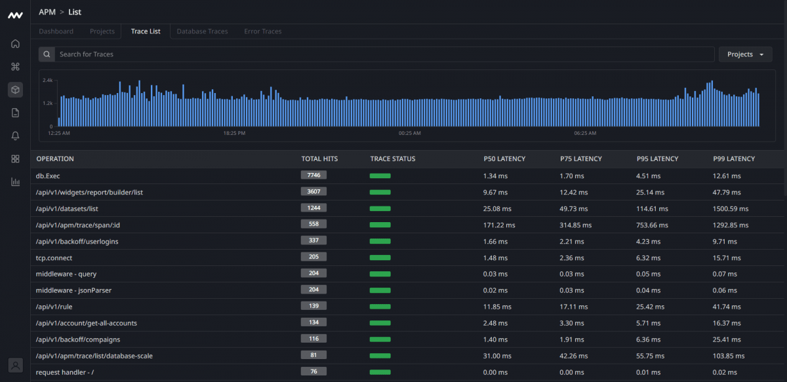This screenshot has height=382, width=787.
Task: Switch to the Dashboard tab
Action: click(x=56, y=31)
